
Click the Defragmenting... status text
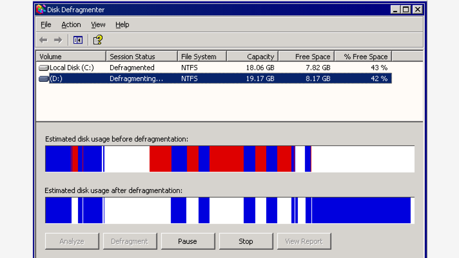point(136,79)
